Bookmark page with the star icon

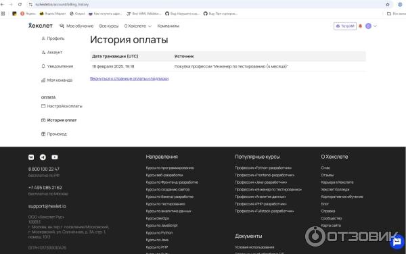(388, 5)
